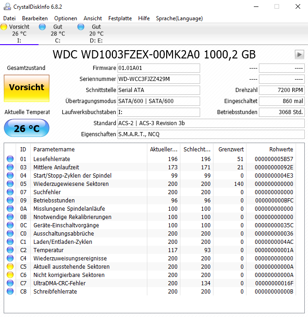This screenshot has width=308, height=317.
Task: Open the Datei menu
Action: 10,18
